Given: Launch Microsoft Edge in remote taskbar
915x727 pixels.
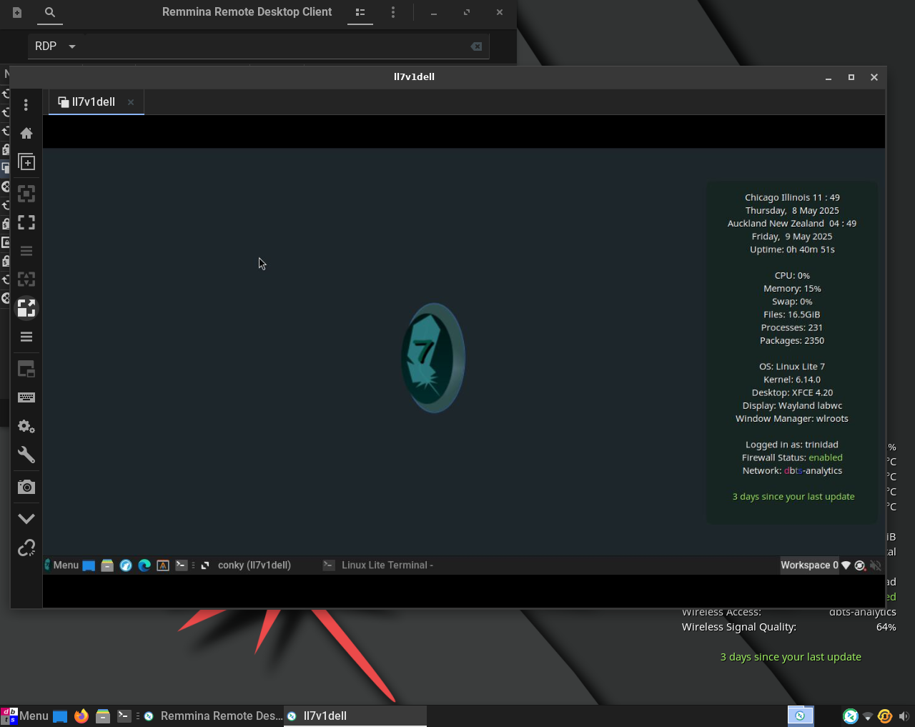Looking at the screenshot, I should pos(144,565).
